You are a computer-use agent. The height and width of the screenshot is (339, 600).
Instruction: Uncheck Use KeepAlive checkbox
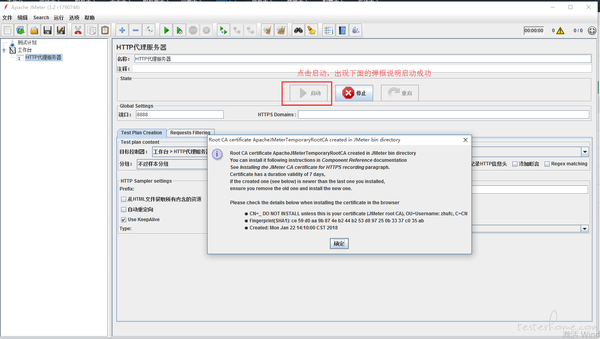pyautogui.click(x=123, y=220)
